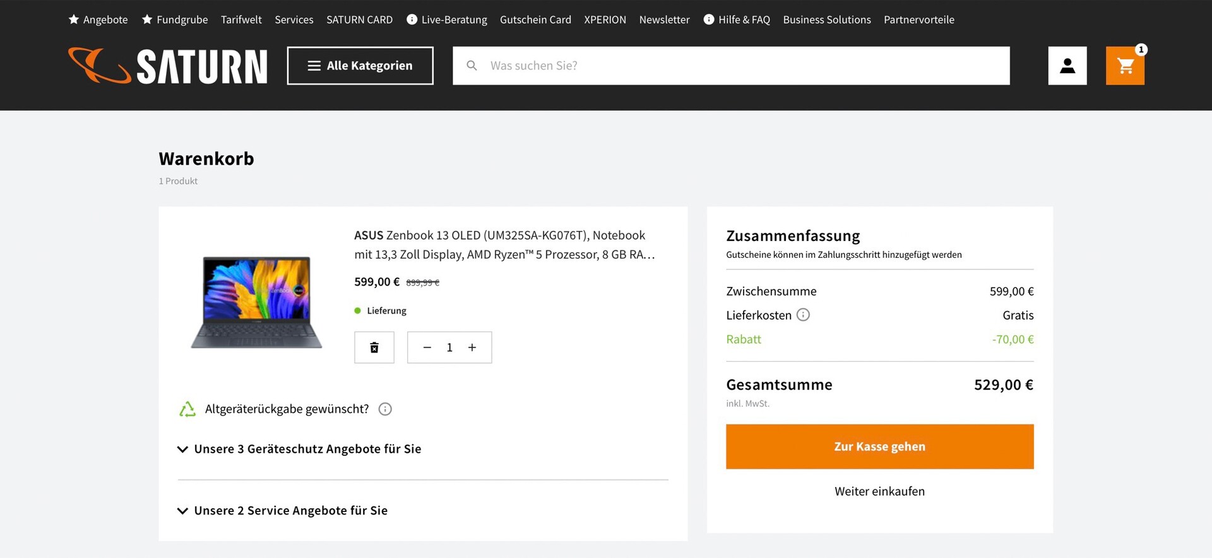Click the search magnifier icon
The width and height of the screenshot is (1212, 558).
point(472,66)
